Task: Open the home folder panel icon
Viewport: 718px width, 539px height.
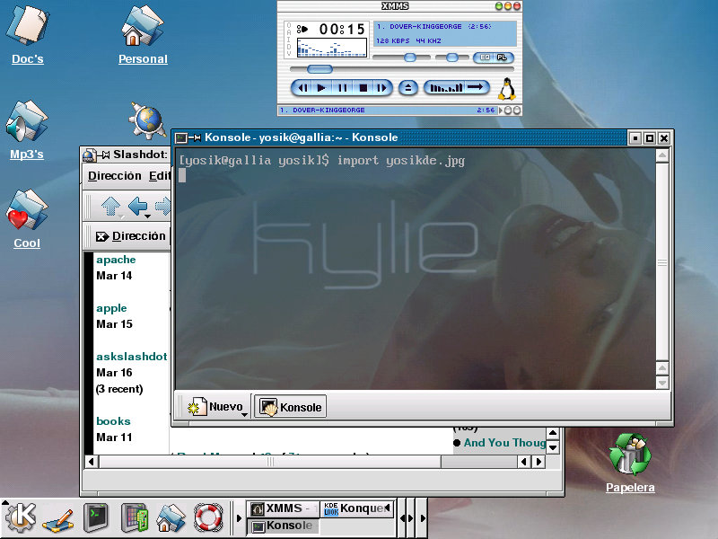Action: 171,518
